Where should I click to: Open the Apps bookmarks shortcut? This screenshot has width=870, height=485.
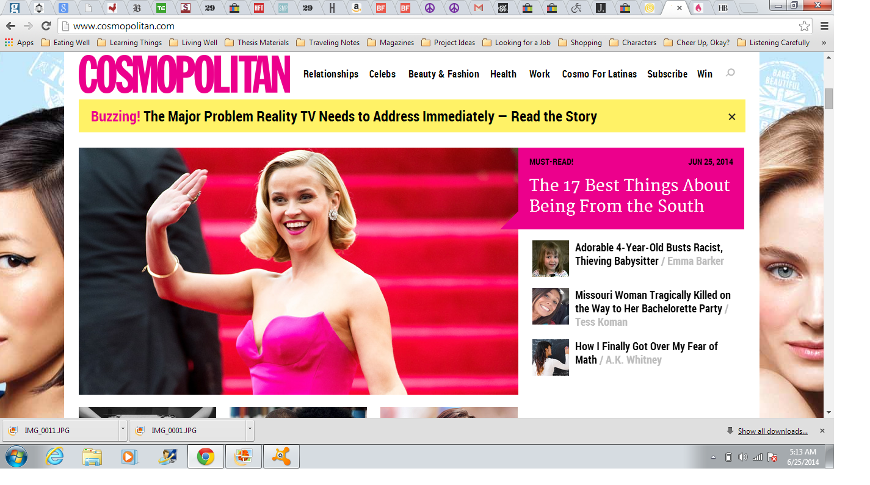[x=19, y=43]
